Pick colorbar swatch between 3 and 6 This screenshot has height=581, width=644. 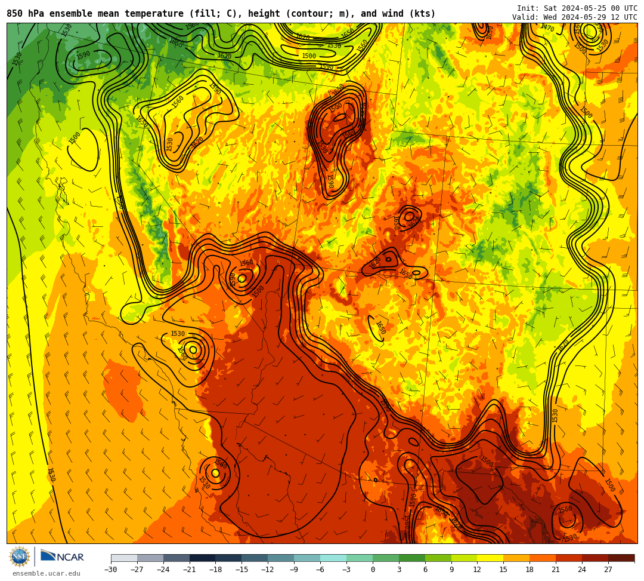[412, 558]
